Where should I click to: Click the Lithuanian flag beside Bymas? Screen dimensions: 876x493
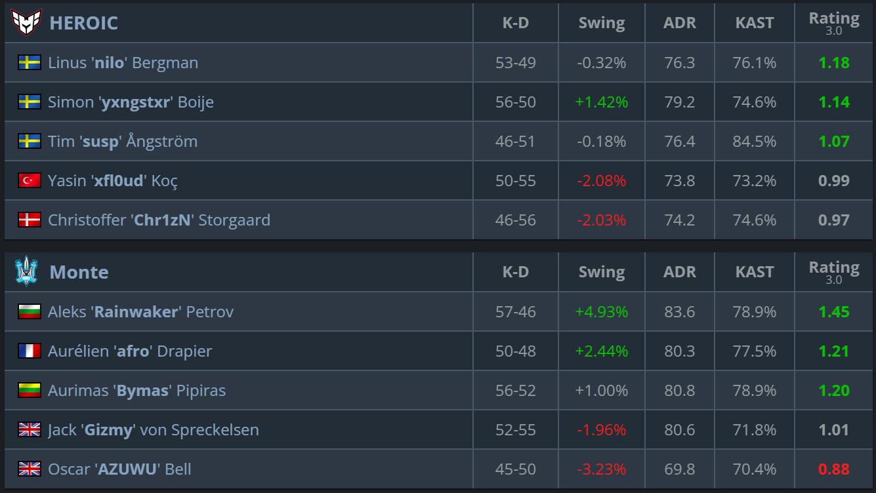coord(30,391)
